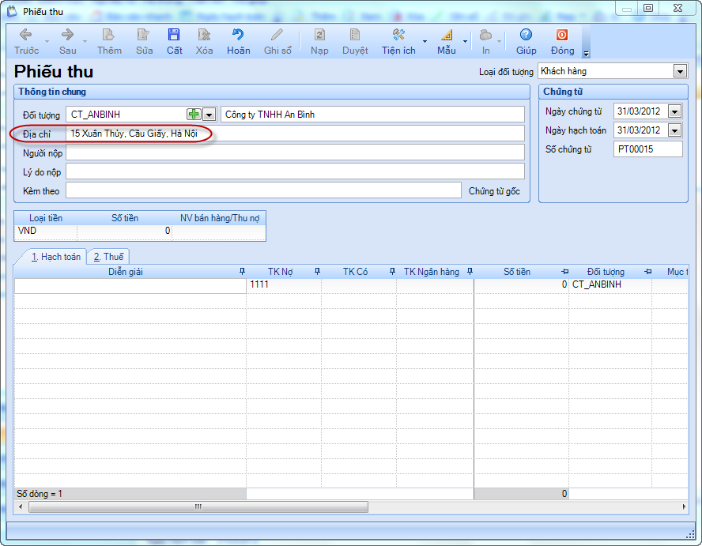Screen dimensions: 702x546
Task: Expand the Tiện ích dropdown arrow
Action: click(x=425, y=42)
